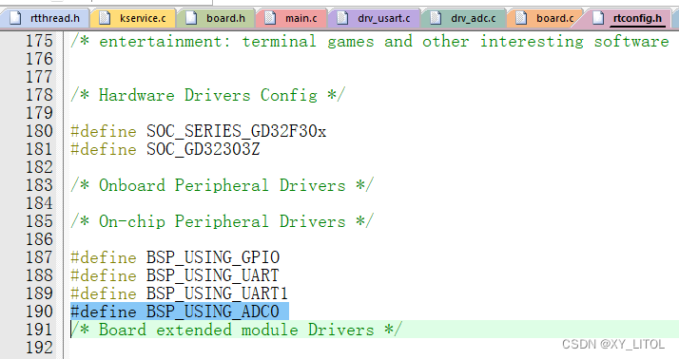Click line number 178 in the gutter

[x=39, y=95]
